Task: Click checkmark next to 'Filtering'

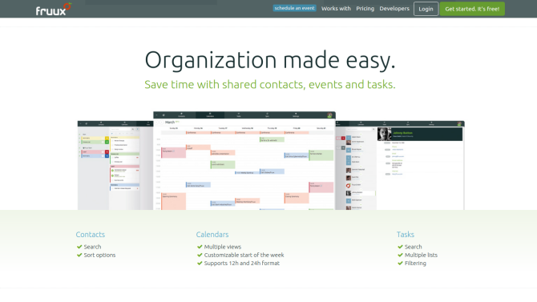Action: pos(400,263)
